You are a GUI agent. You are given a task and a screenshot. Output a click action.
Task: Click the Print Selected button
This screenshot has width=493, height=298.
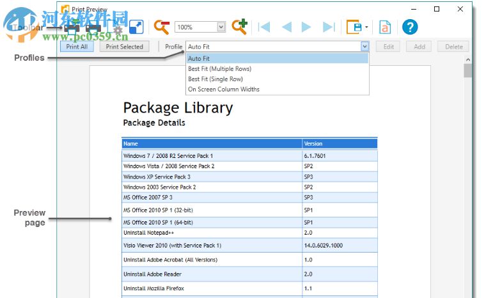click(x=125, y=47)
